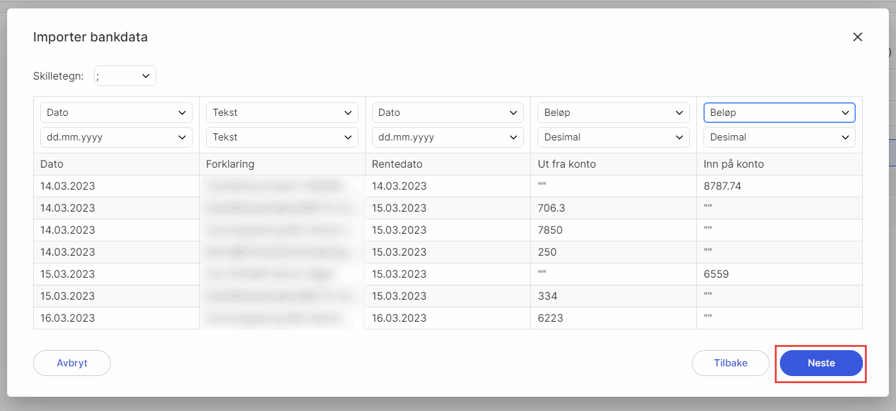
Task: Open Inn på konto Beløp type dropdown
Action: click(x=779, y=113)
